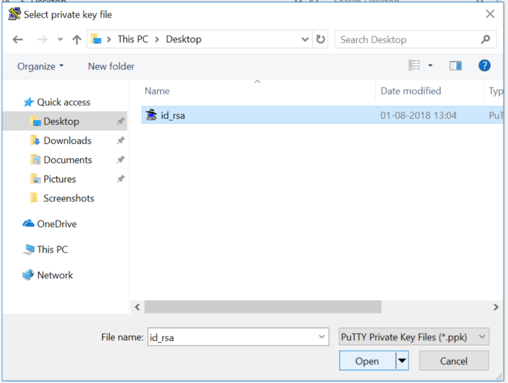Select the id_rsa key file
508x383 pixels.
172,115
